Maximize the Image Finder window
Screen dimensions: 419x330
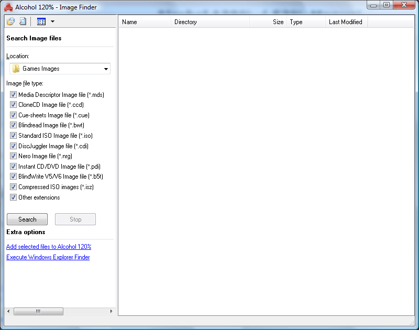(x=387, y=5)
